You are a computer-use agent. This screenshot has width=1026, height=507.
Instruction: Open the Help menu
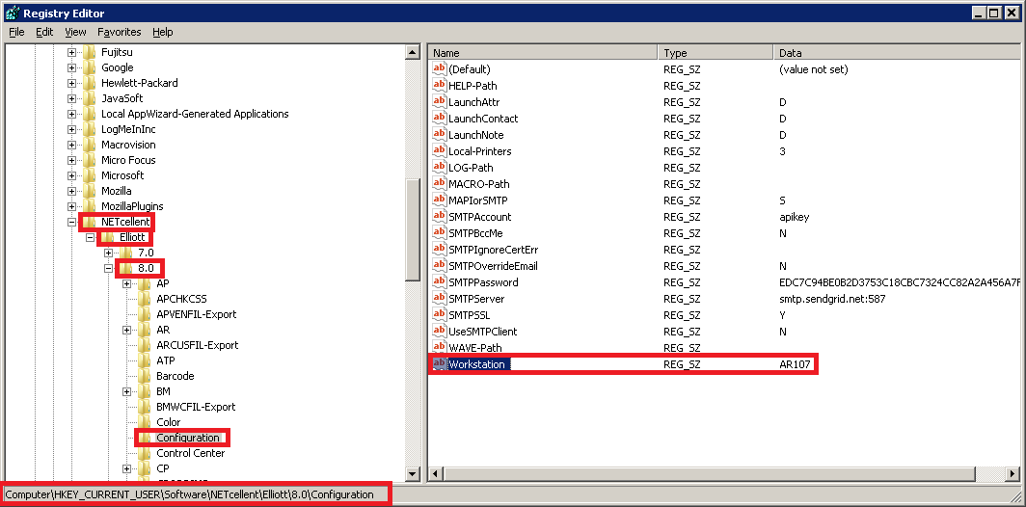pos(163,32)
